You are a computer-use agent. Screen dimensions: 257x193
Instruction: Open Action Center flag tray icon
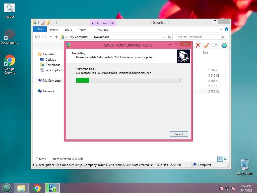(x=221, y=188)
